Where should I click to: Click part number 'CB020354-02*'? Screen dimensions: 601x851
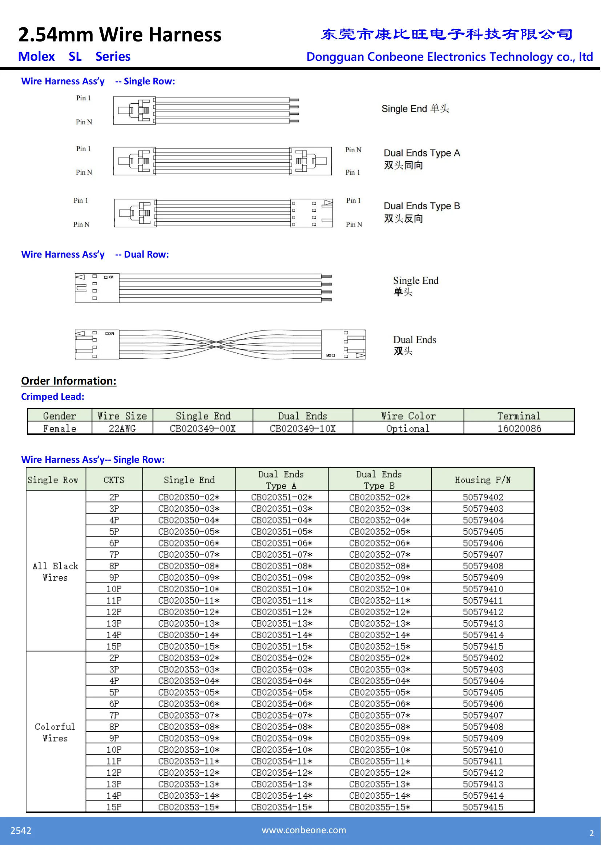point(282,658)
